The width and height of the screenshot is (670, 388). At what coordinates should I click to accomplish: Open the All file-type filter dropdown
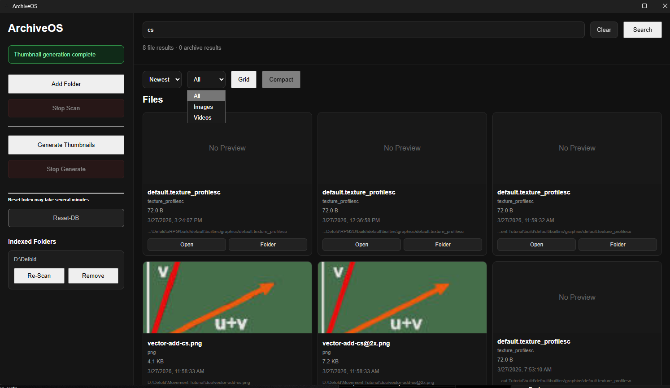point(206,79)
